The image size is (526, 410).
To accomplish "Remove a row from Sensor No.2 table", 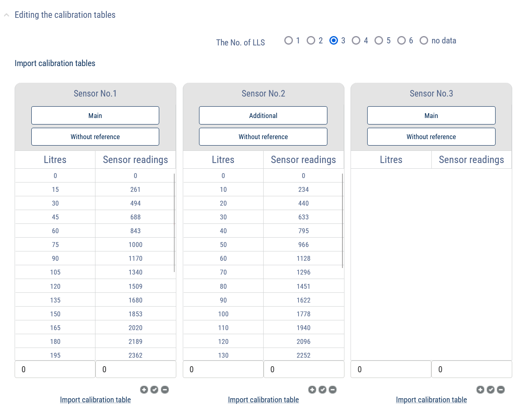I will (x=333, y=390).
